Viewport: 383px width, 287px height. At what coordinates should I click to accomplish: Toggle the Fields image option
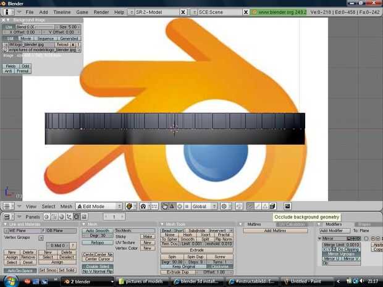(x=11, y=66)
